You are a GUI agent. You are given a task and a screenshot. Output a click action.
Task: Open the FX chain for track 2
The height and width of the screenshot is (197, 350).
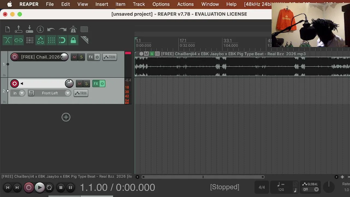[96, 84]
